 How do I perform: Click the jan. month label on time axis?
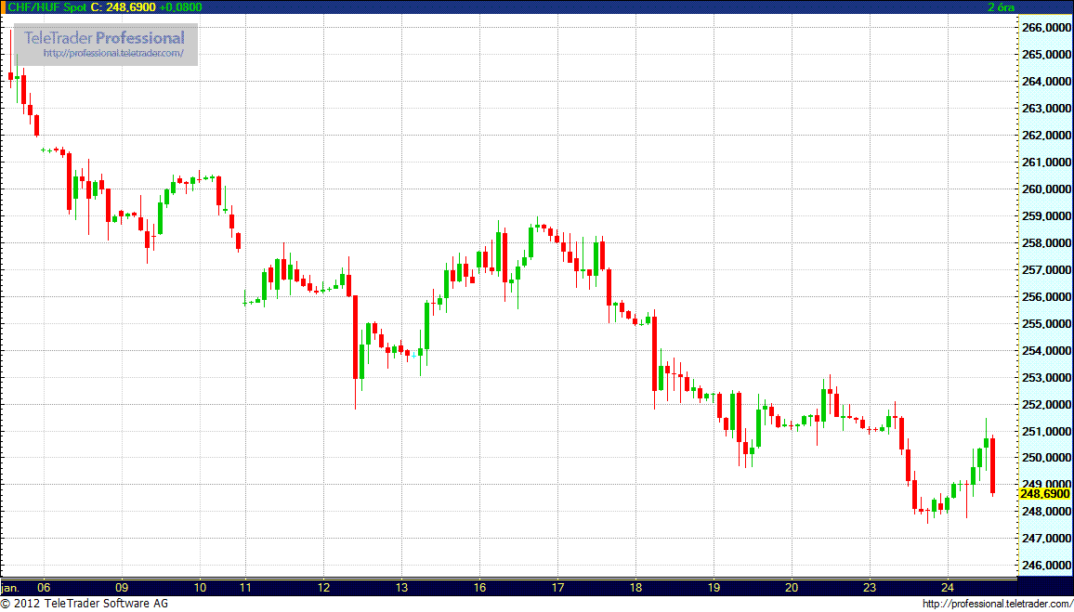point(10,587)
